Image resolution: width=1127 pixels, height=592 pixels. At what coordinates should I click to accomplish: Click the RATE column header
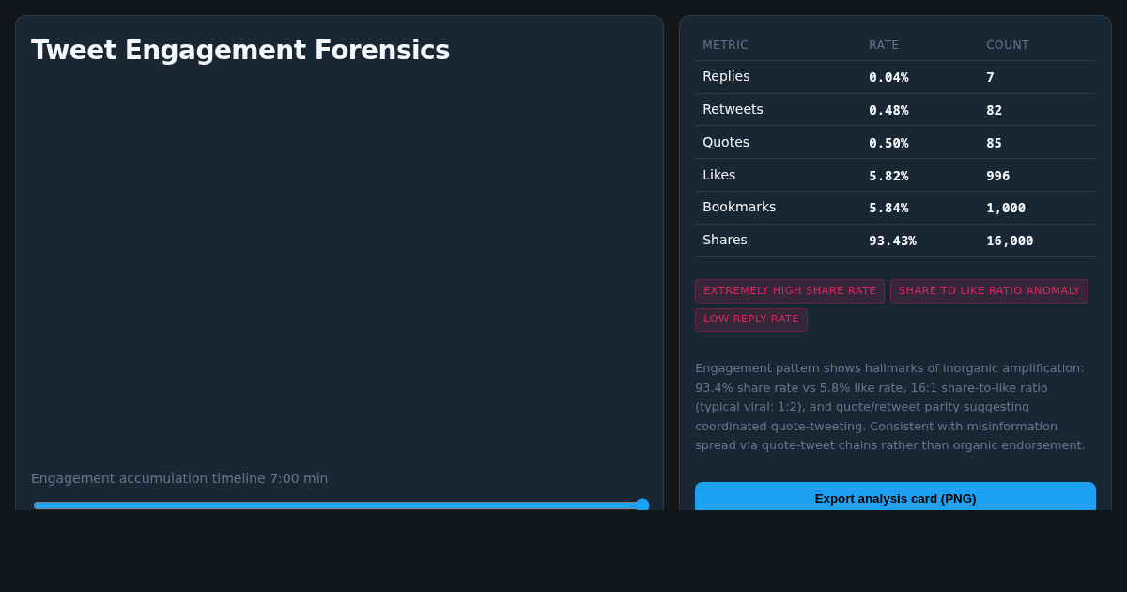click(x=884, y=45)
